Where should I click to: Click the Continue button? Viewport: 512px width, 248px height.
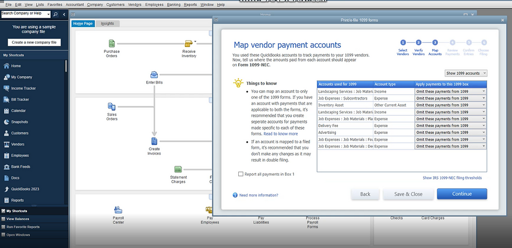(462, 194)
